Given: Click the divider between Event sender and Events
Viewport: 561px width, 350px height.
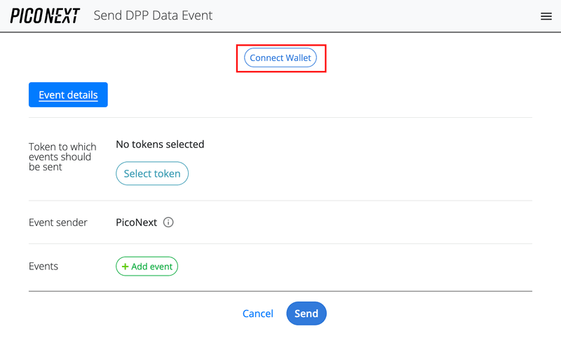Looking at the screenshot, I should [x=280, y=244].
